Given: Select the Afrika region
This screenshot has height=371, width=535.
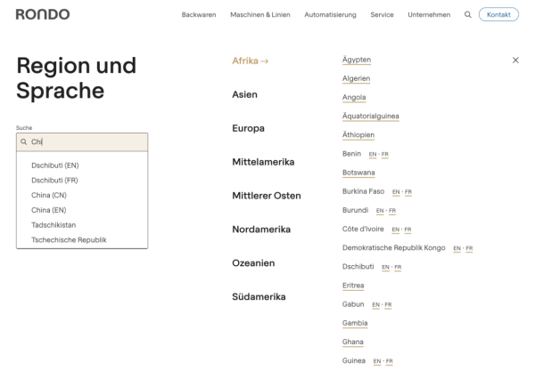Looking at the screenshot, I should point(250,60).
